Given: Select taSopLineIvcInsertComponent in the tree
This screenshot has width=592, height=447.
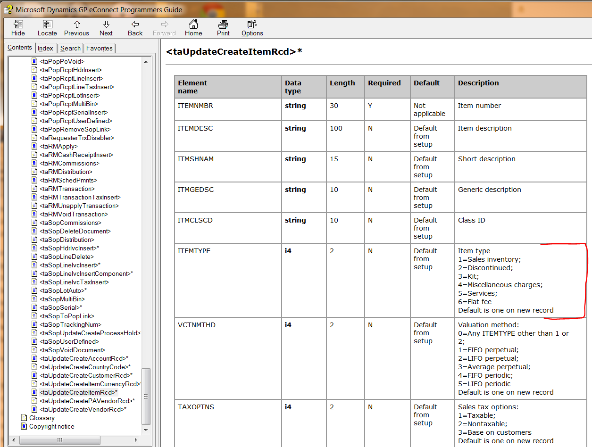Looking at the screenshot, I should pos(86,273).
